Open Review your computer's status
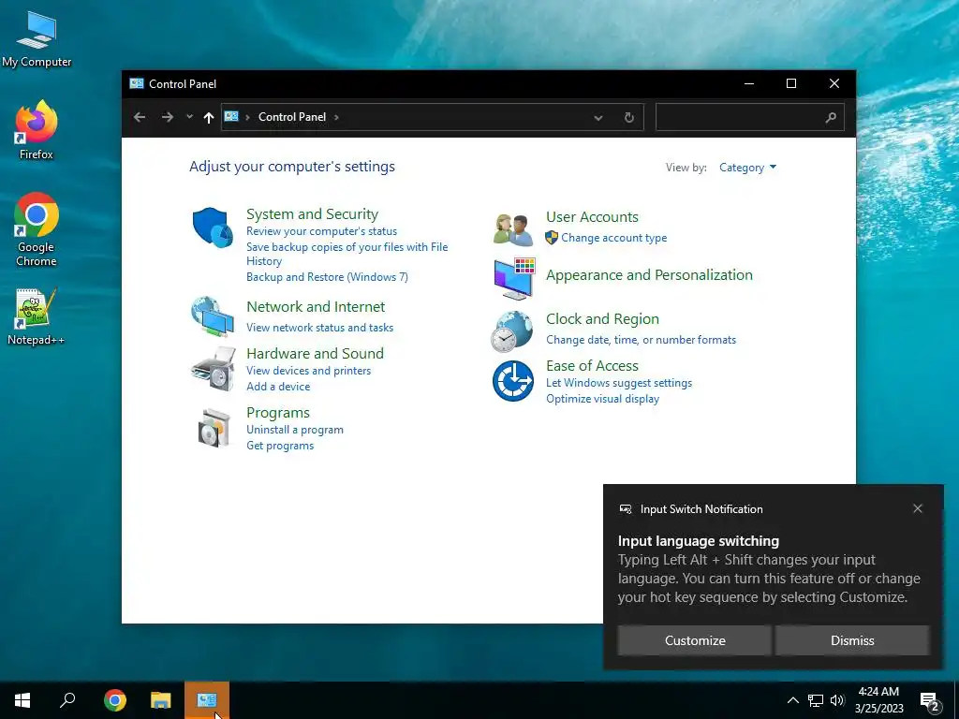Viewport: 959px width, 719px height. (x=322, y=231)
